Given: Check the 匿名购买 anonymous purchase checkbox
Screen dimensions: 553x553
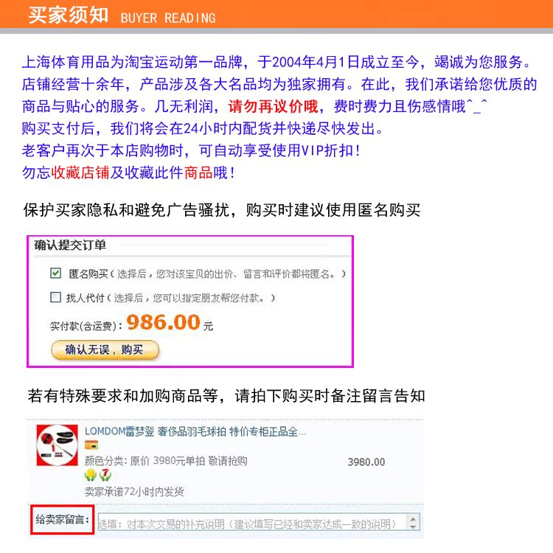Looking at the screenshot, I should point(55,273).
